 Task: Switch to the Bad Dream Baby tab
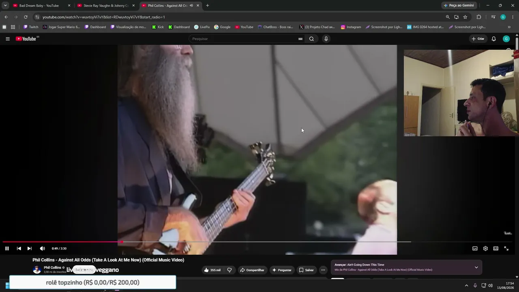[x=39, y=6]
